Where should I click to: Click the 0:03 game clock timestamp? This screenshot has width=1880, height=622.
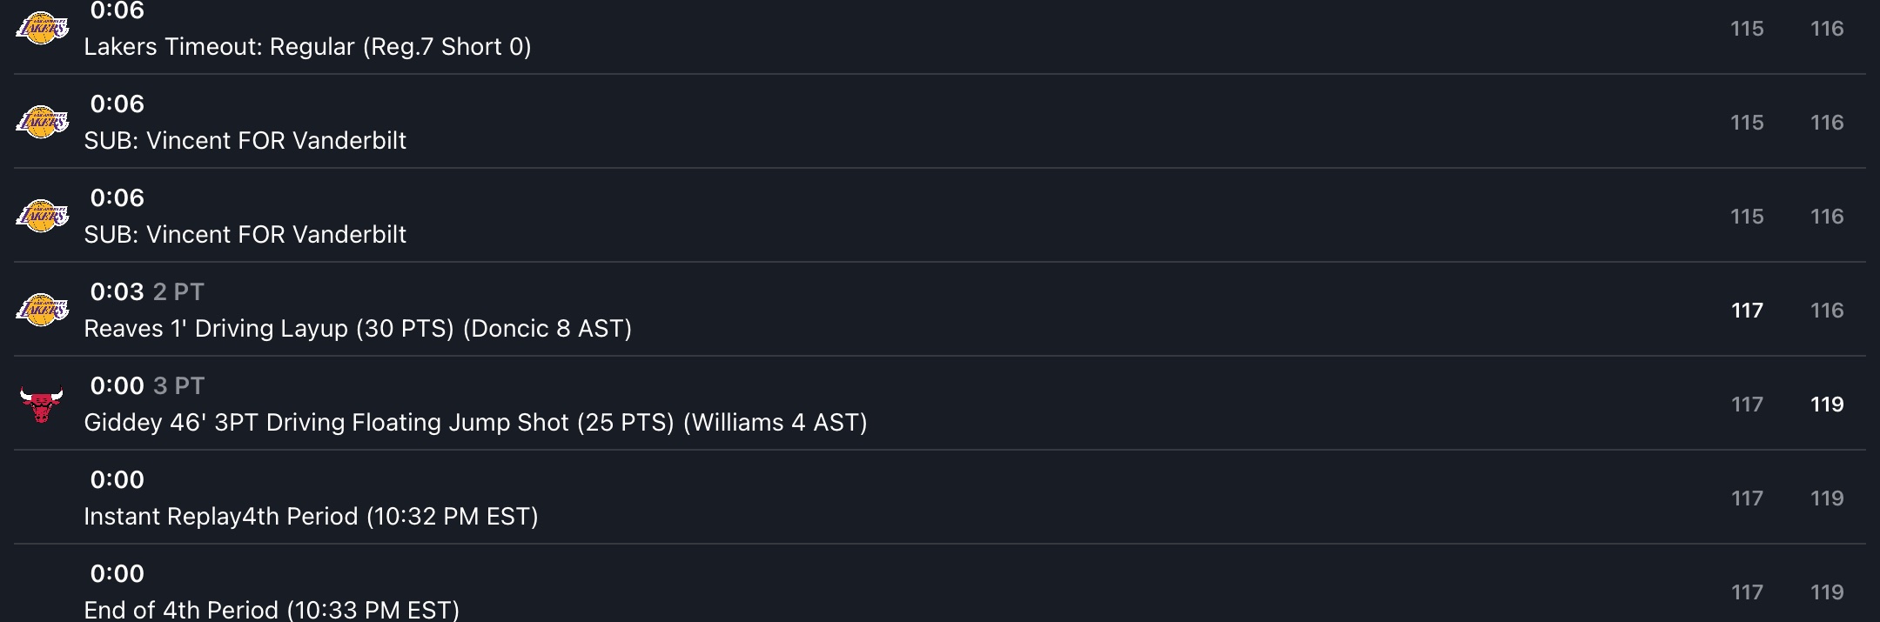[117, 291]
